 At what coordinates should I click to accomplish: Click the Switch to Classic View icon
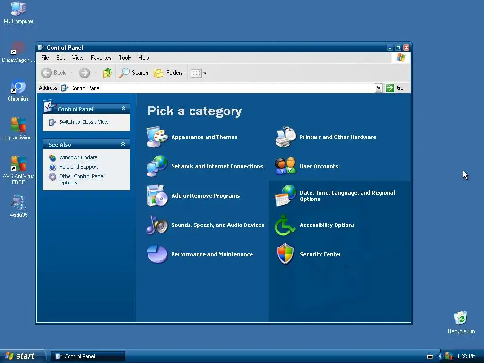pos(52,122)
